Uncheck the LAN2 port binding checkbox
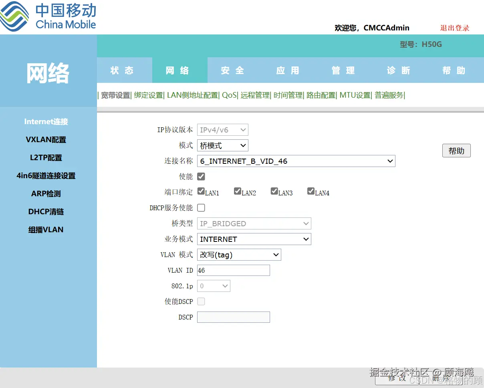This screenshot has width=484, height=388. click(x=238, y=191)
